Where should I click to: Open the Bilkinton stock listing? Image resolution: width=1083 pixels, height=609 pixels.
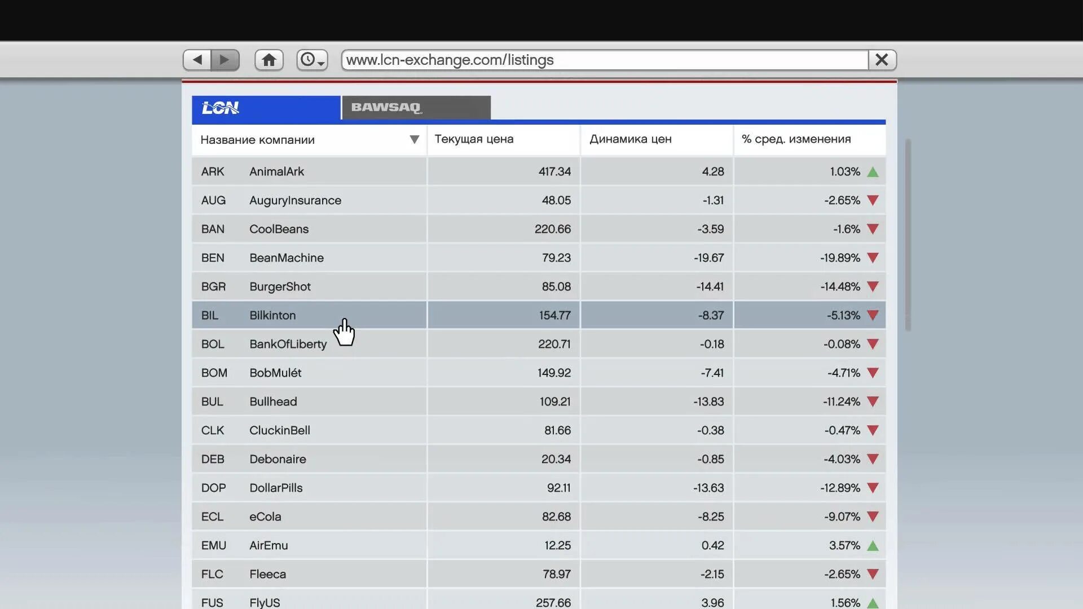[x=272, y=315]
